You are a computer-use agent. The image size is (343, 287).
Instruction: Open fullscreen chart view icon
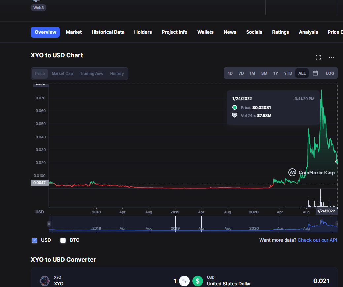(x=318, y=57)
